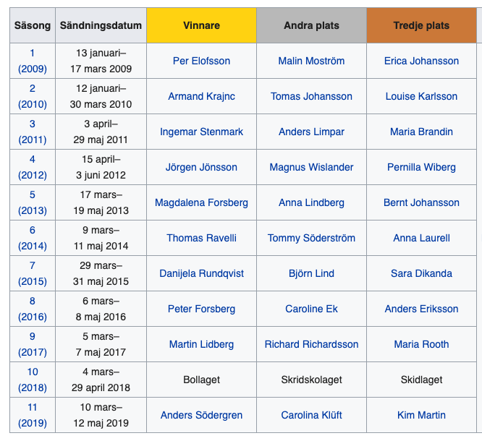This screenshot has height=441, width=482.
Task: Open Malin Moström article link
Action: click(x=311, y=61)
